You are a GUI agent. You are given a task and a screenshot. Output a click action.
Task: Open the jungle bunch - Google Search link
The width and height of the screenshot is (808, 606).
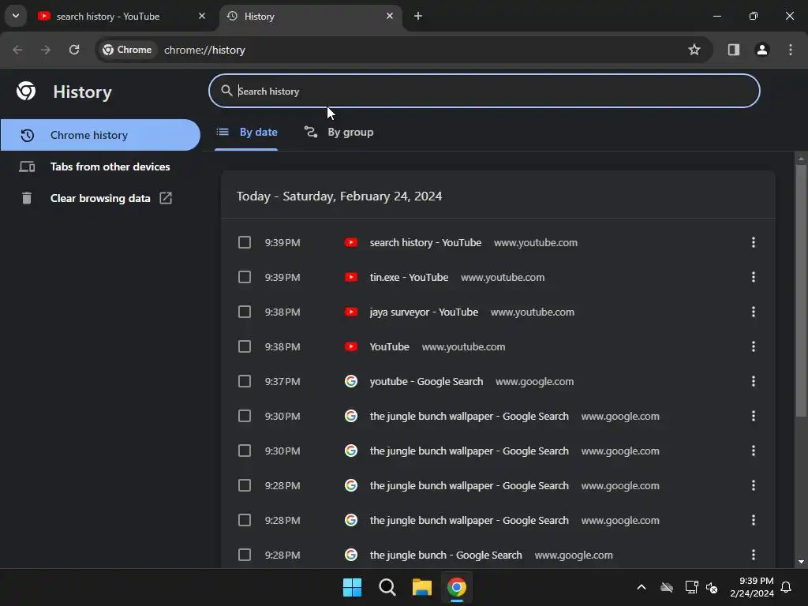446,555
